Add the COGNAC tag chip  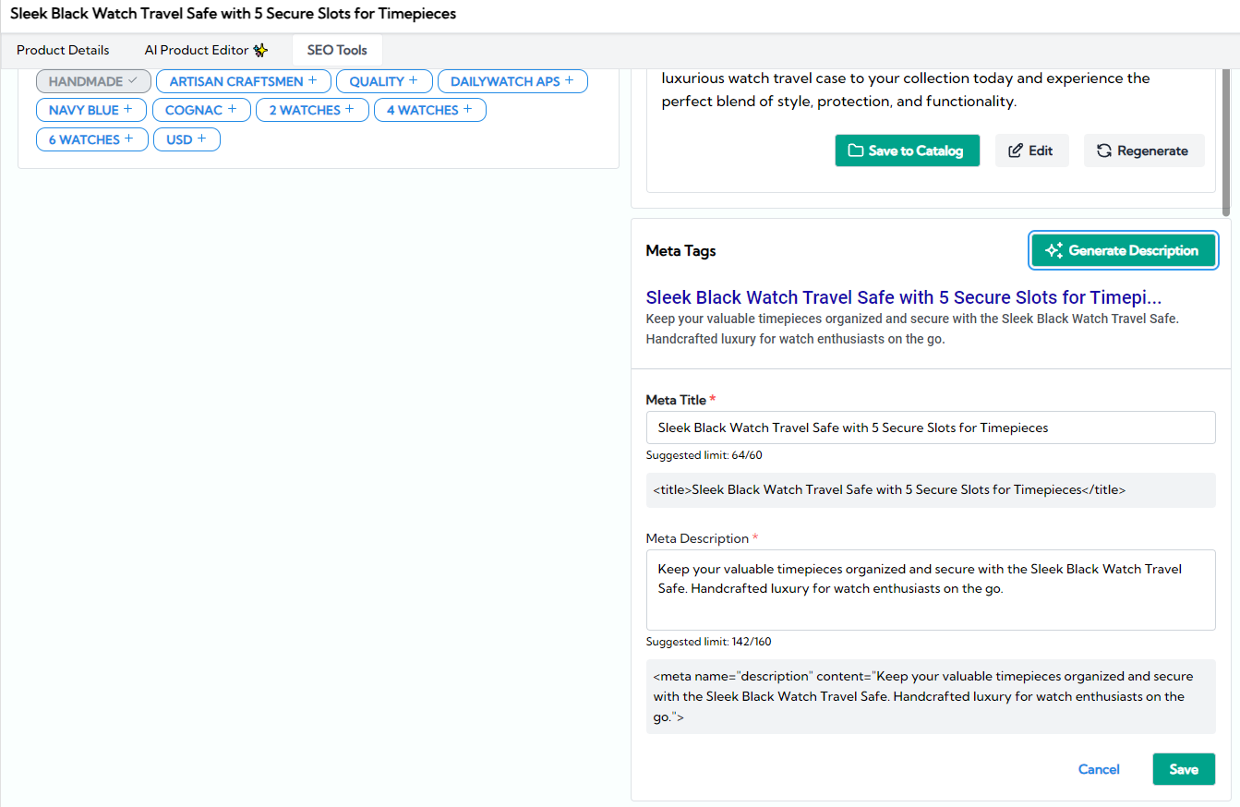pos(201,110)
